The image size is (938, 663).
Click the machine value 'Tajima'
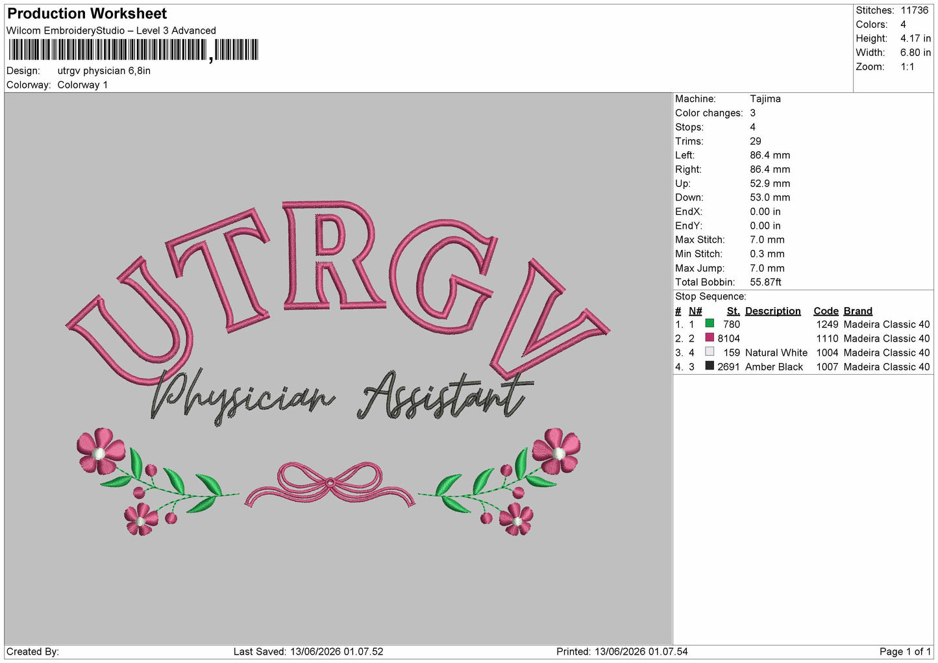click(x=765, y=99)
